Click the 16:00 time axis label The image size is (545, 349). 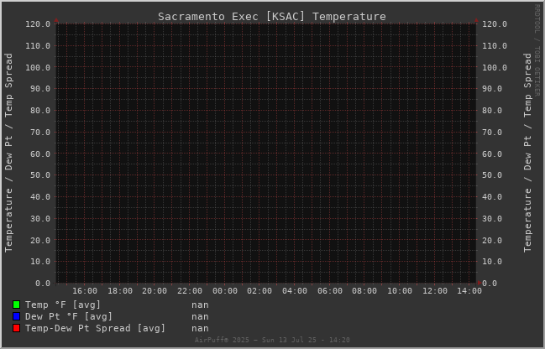coord(85,290)
